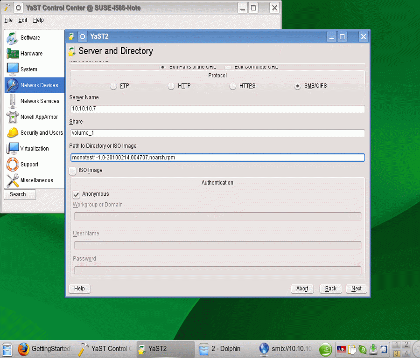
Task: Switch to virtual desktop 3 in pager
Action: (x=397, y=353)
